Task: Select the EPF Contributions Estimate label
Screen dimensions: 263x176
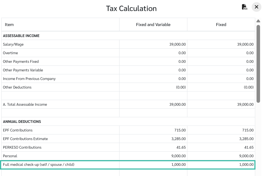Action: (x=25, y=139)
